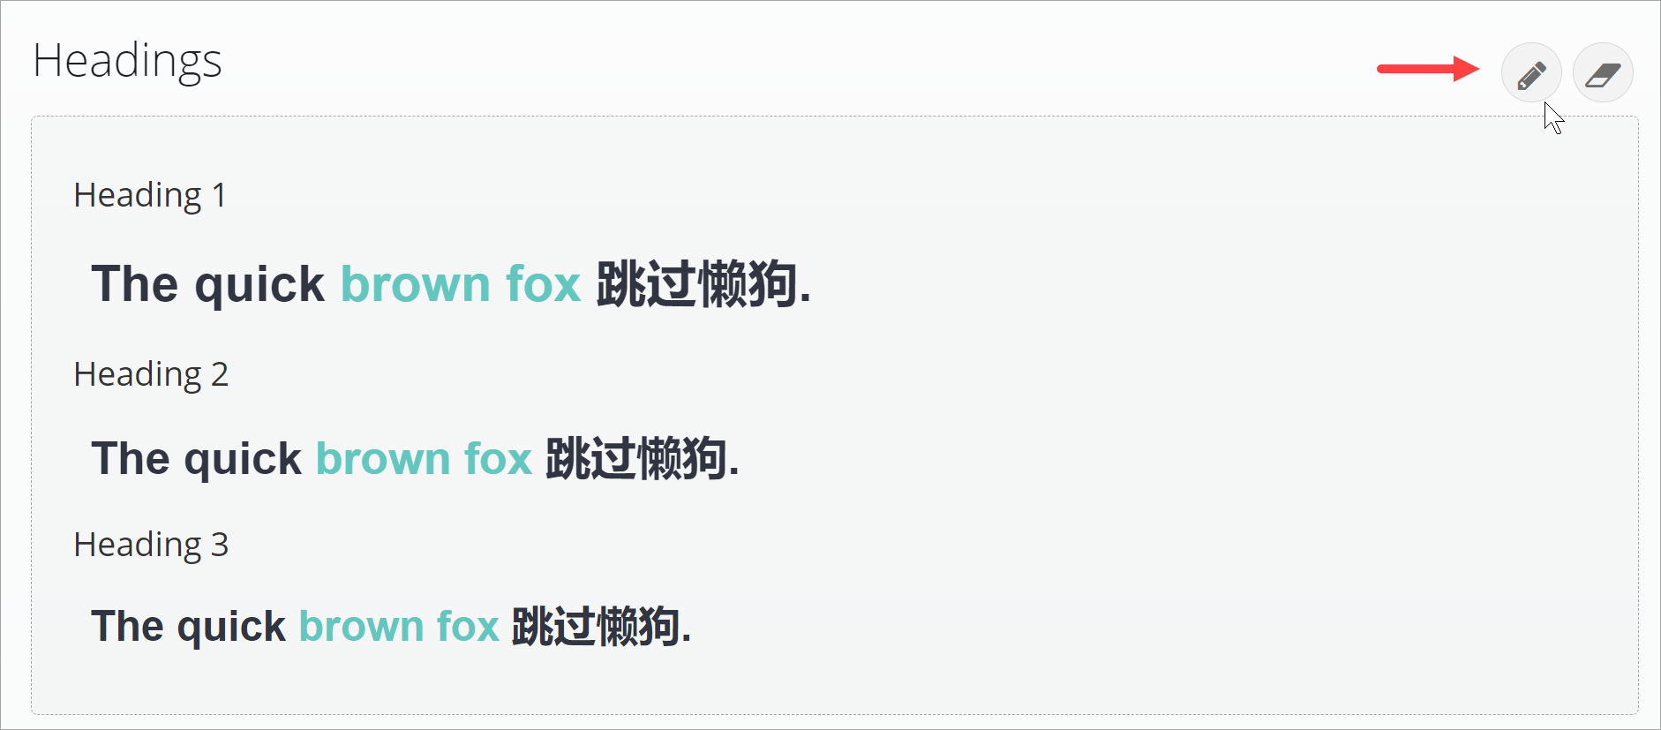Screen dimensions: 1661x730
Task: Click the eraser reset icon for Headings
Action: coord(1603,73)
